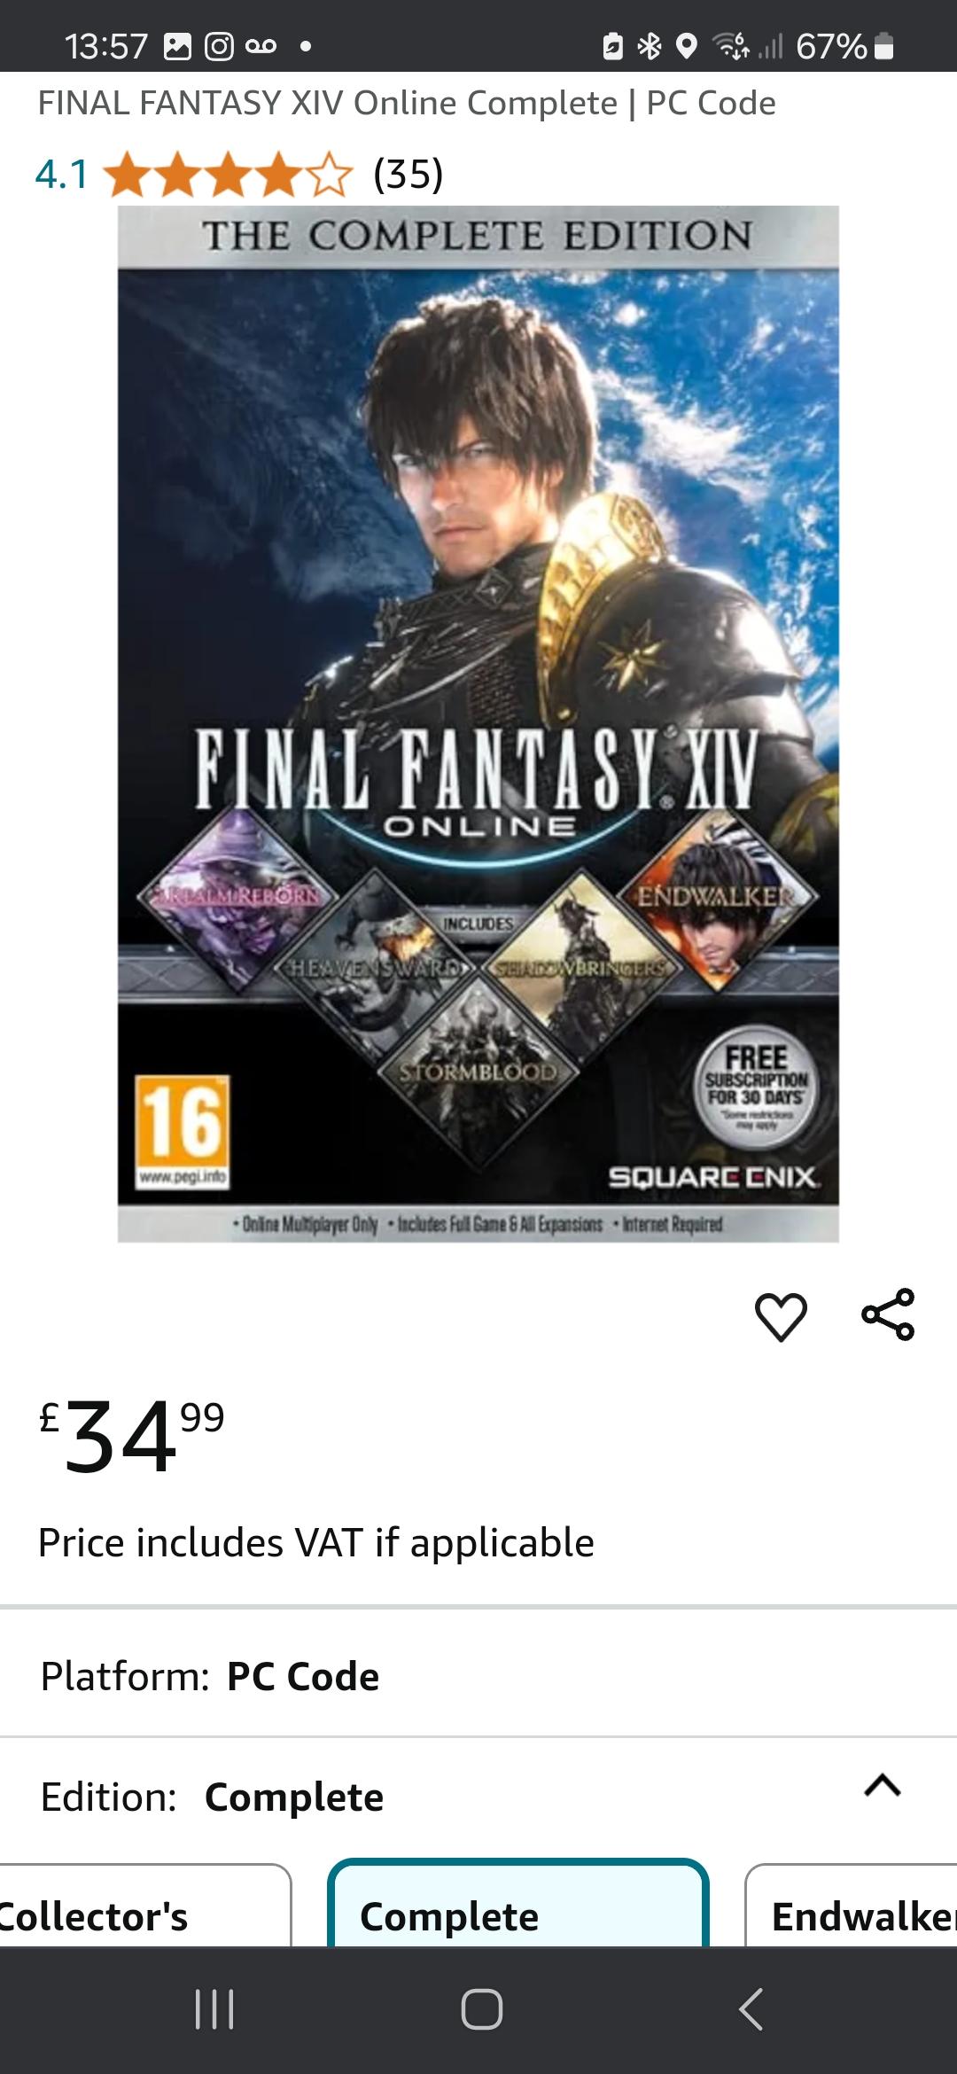Open the star rating breakdown

pos(229,174)
